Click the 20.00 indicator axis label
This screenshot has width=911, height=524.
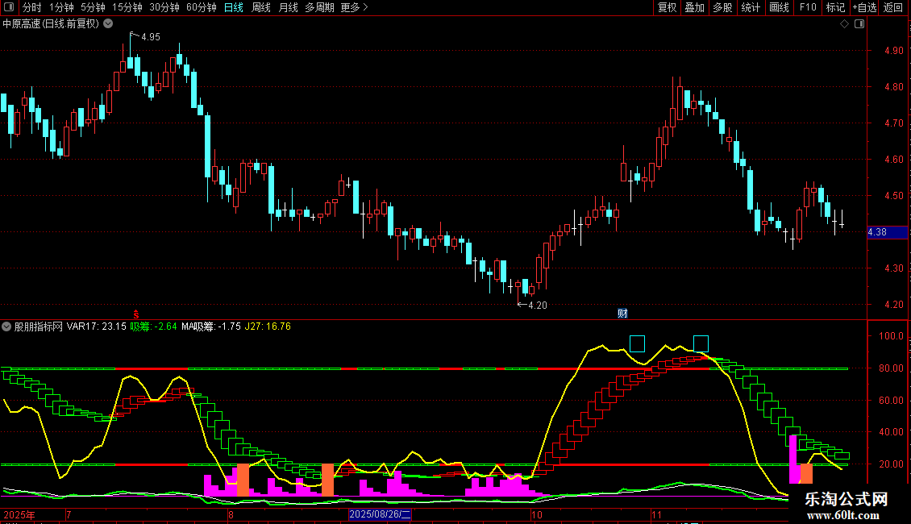click(891, 464)
